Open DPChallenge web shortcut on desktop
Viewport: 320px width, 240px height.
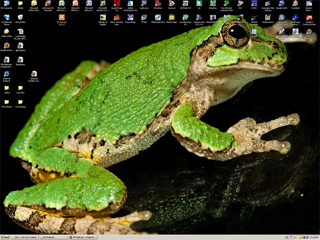pyautogui.click(x=6, y=62)
